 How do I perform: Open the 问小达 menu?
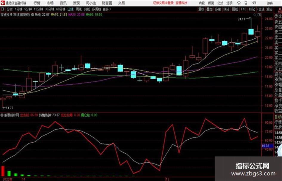coord(91,3)
